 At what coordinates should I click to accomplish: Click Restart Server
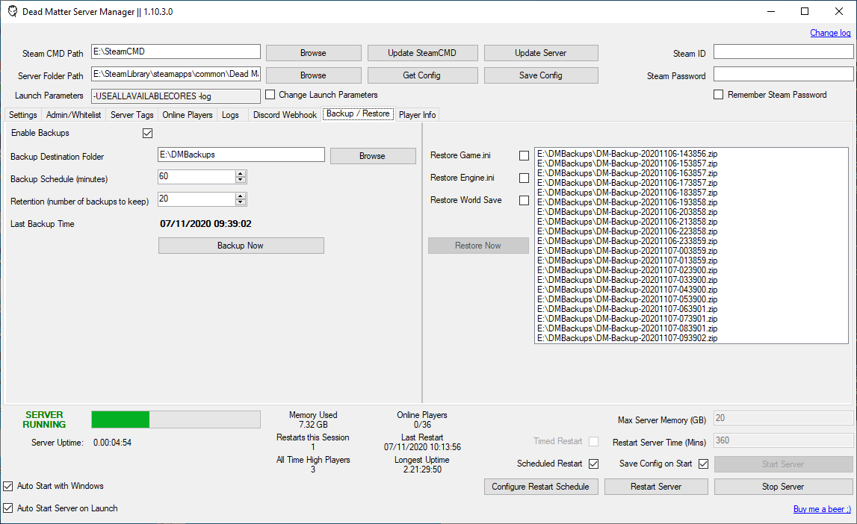tap(655, 486)
